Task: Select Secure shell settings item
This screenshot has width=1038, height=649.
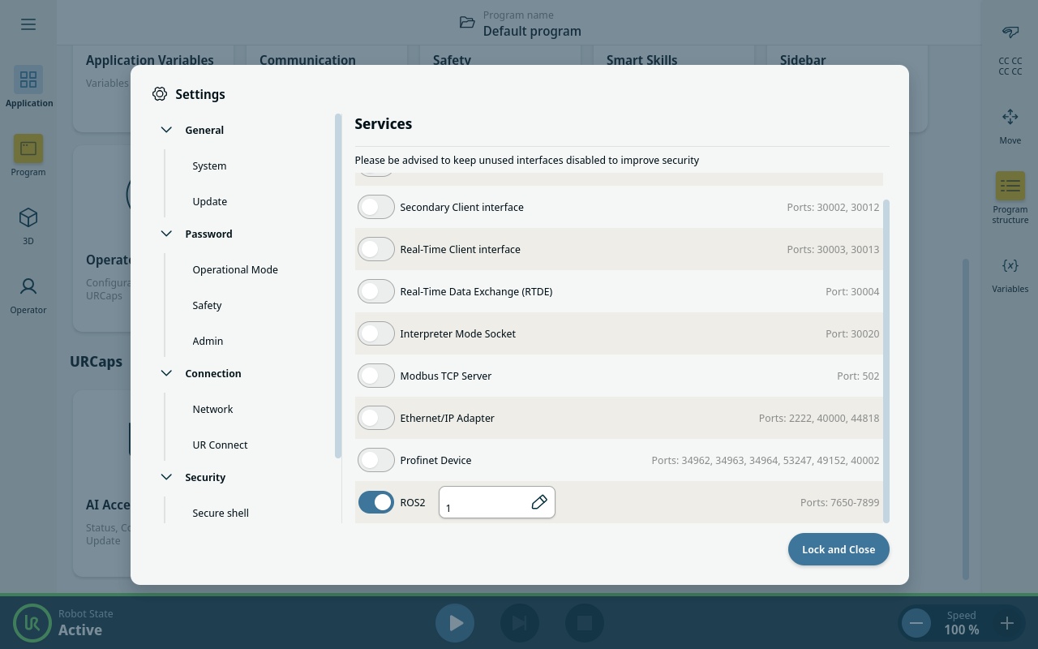Action: click(x=221, y=513)
